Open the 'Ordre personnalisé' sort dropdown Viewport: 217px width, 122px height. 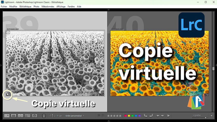75,116
